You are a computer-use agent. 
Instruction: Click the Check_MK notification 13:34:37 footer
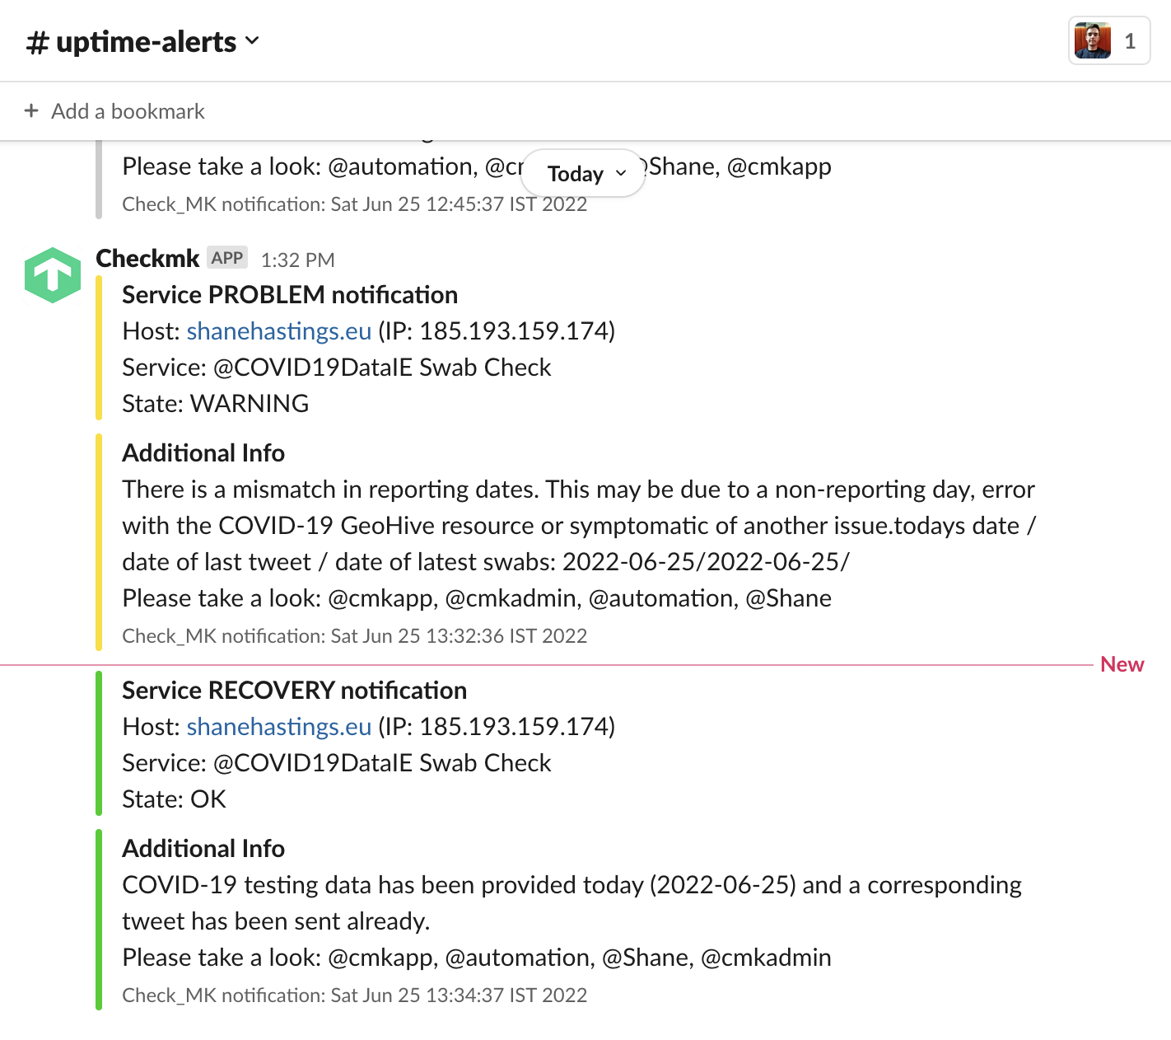click(355, 995)
